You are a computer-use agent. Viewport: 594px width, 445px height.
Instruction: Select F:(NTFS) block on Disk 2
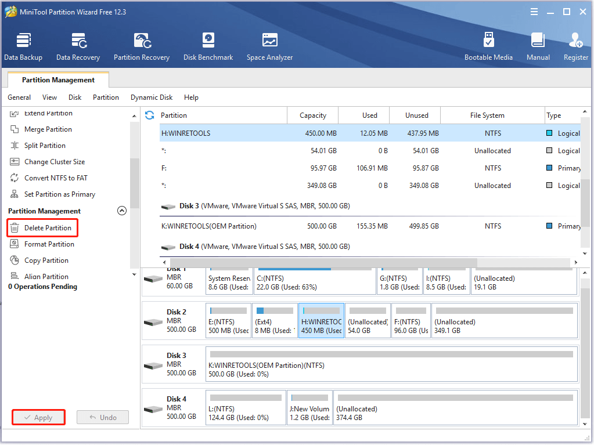[411, 320]
